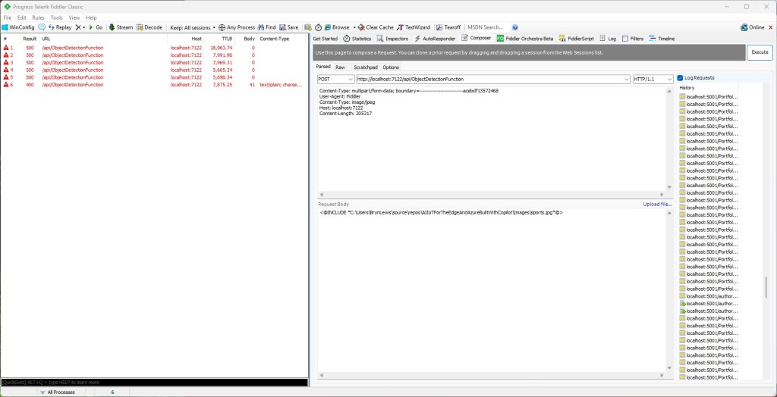The height and width of the screenshot is (397, 777).
Task: Open the Keep: All sessions dropdown
Action: pyautogui.click(x=193, y=27)
